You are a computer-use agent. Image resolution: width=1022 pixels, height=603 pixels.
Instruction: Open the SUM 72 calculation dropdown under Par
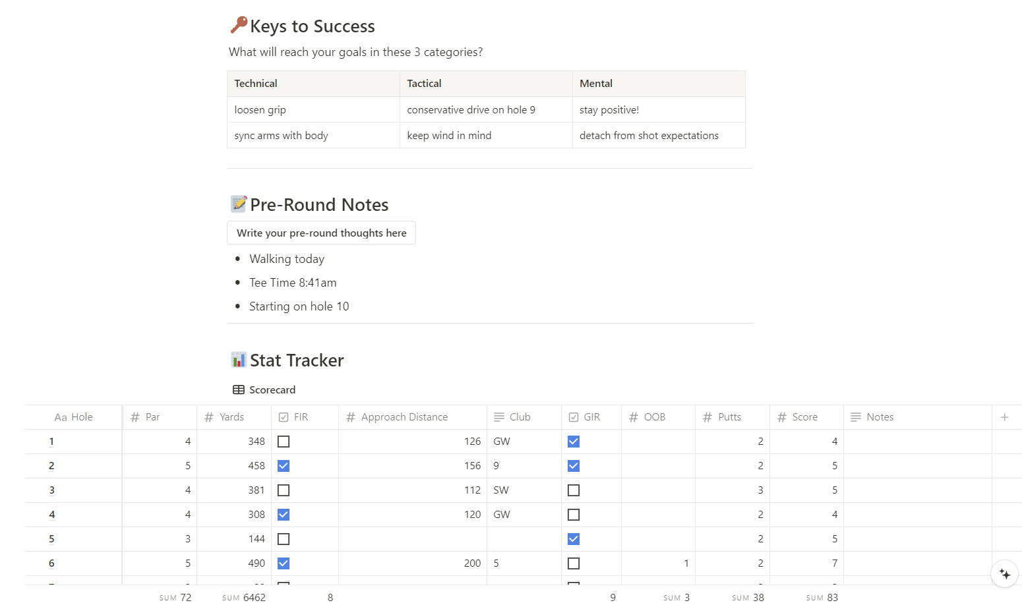tap(175, 597)
